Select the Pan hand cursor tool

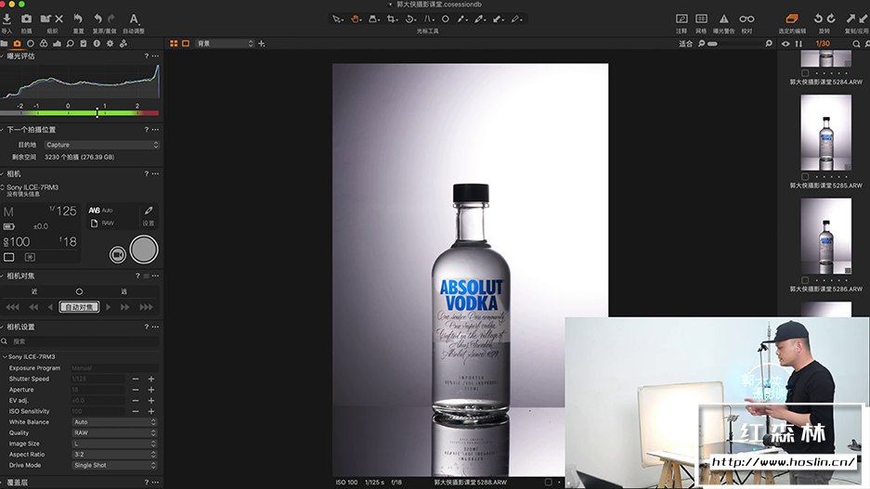coord(357,19)
